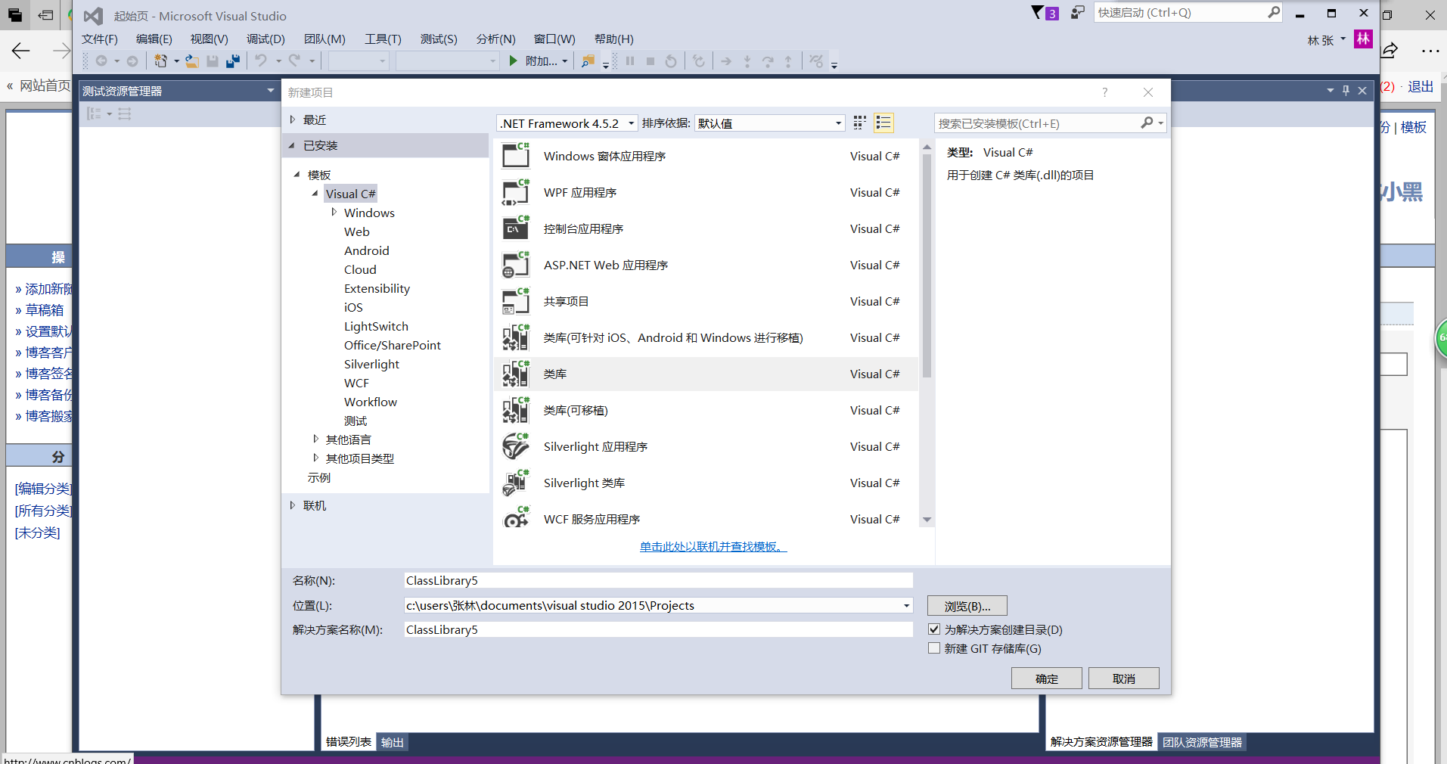This screenshot has width=1447, height=764.
Task: Click the green Start debugging arrow
Action: (514, 61)
